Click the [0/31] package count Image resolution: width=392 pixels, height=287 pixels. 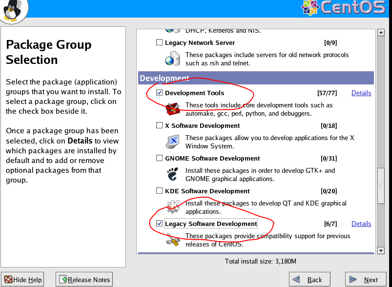[329, 159]
